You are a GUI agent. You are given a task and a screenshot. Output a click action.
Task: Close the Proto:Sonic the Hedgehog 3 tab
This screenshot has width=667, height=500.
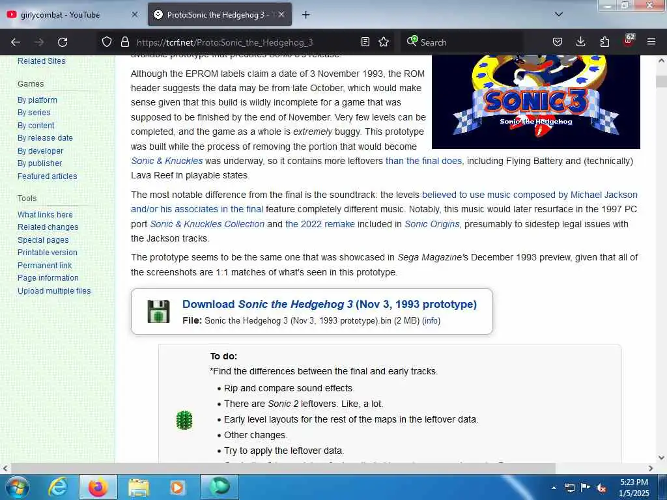click(281, 14)
